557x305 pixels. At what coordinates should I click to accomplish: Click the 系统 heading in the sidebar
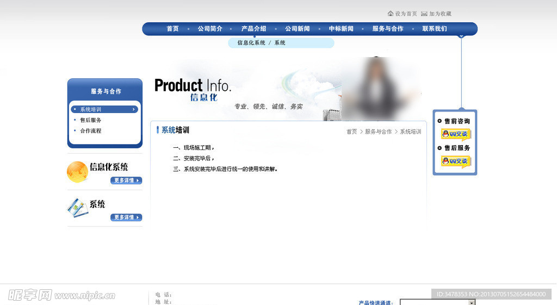point(97,204)
